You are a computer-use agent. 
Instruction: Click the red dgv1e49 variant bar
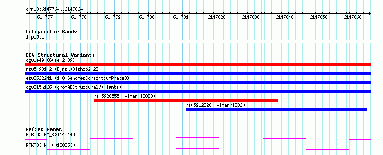[198, 64]
